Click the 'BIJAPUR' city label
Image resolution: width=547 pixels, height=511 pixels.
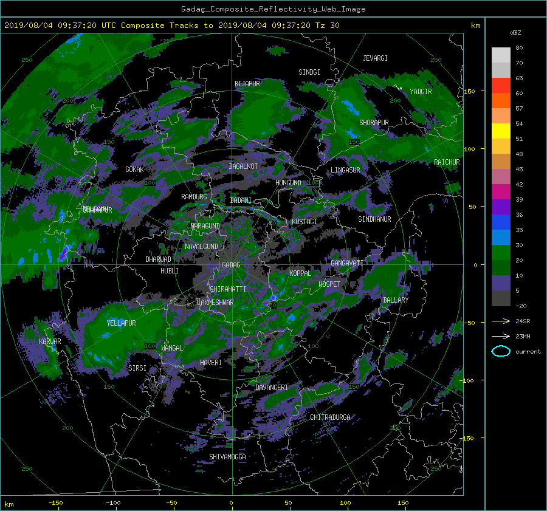click(x=247, y=84)
